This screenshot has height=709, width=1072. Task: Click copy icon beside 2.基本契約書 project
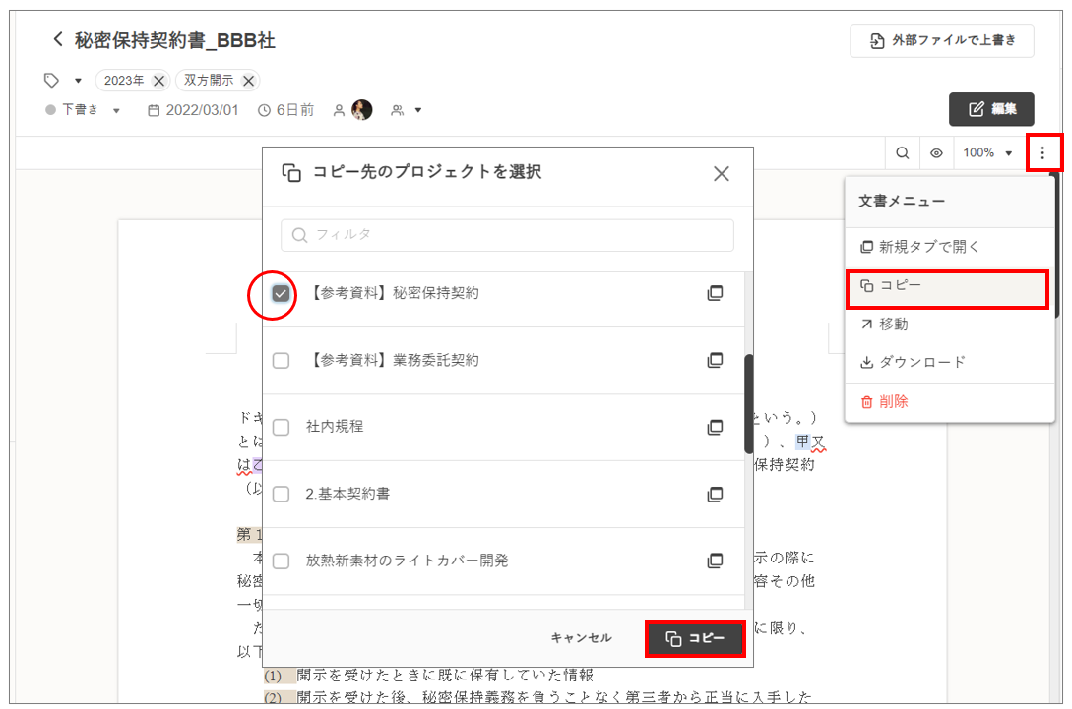[716, 494]
